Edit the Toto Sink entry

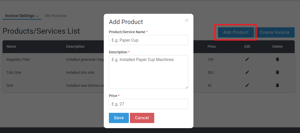[x=247, y=72]
